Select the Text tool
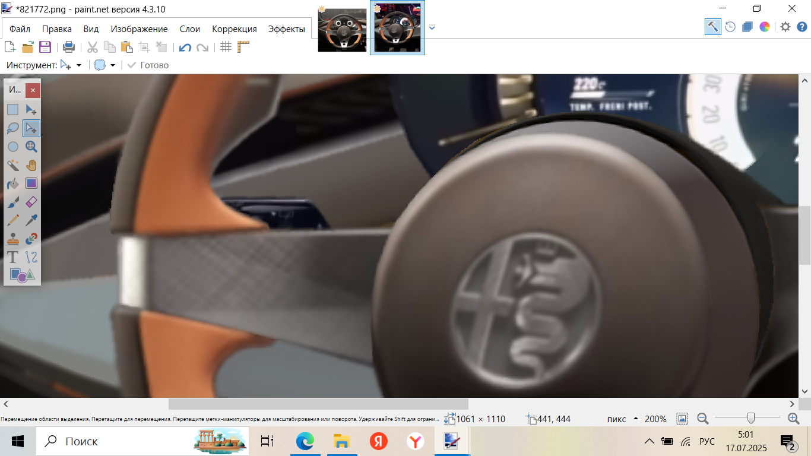Image resolution: width=811 pixels, height=456 pixels. click(x=13, y=257)
